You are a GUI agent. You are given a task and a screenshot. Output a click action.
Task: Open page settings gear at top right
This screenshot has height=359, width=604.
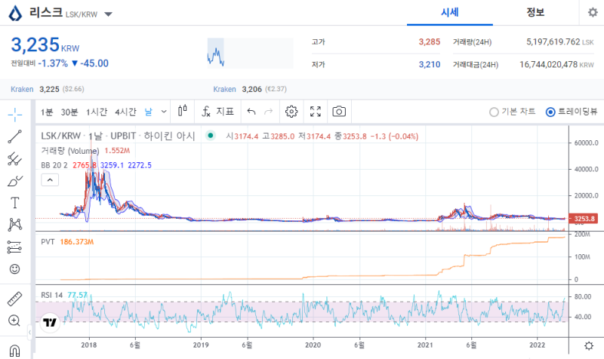[593, 12]
